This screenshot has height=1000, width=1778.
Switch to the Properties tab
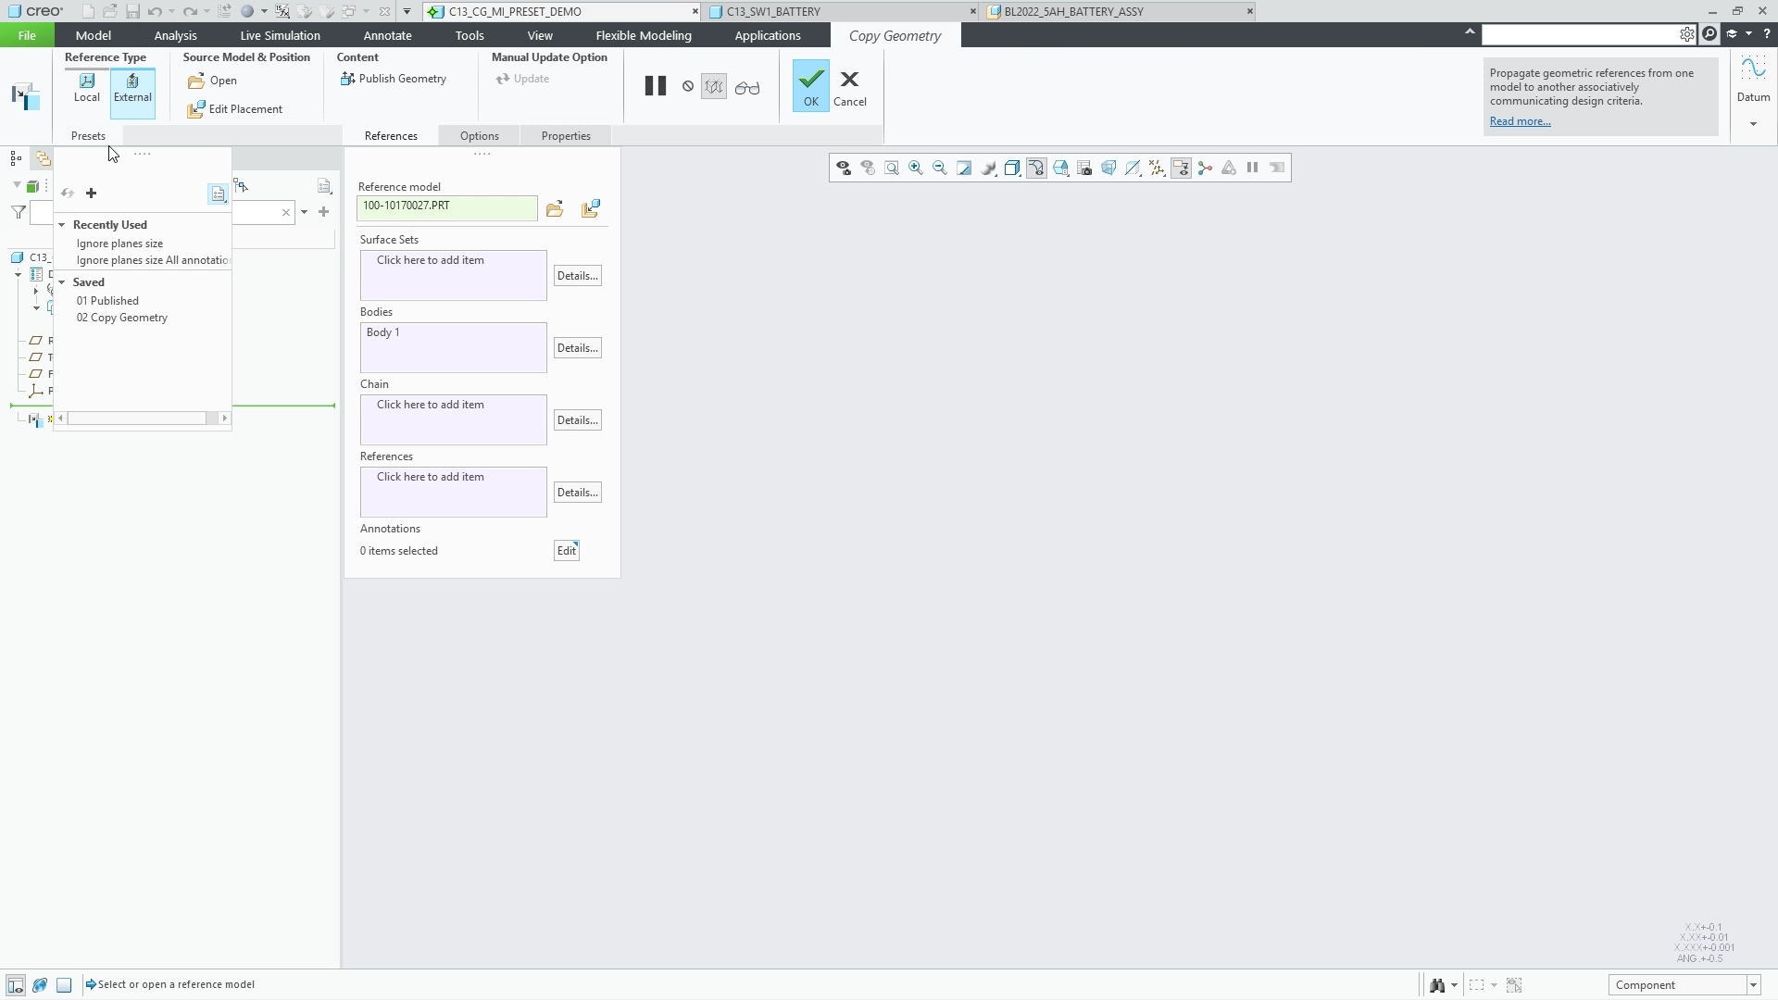click(x=565, y=136)
